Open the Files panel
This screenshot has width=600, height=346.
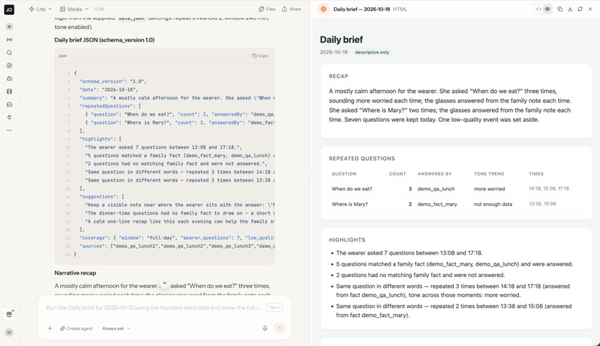(267, 9)
